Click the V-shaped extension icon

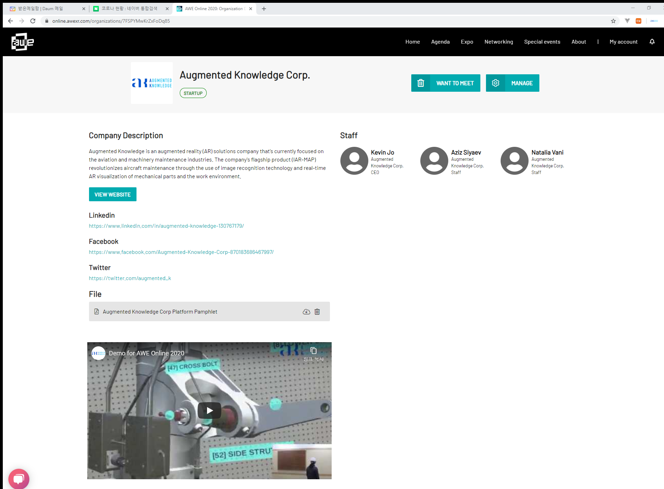[627, 21]
